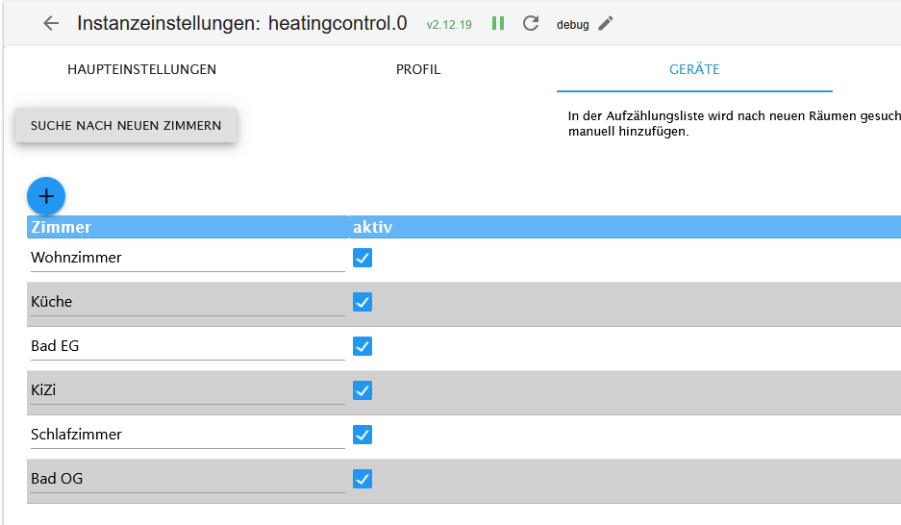Switch to the Profil tab
901x525 pixels.
coord(418,69)
